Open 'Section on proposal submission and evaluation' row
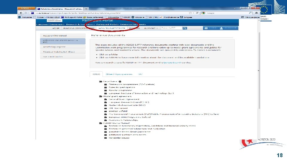287x161 pixels. (135, 129)
